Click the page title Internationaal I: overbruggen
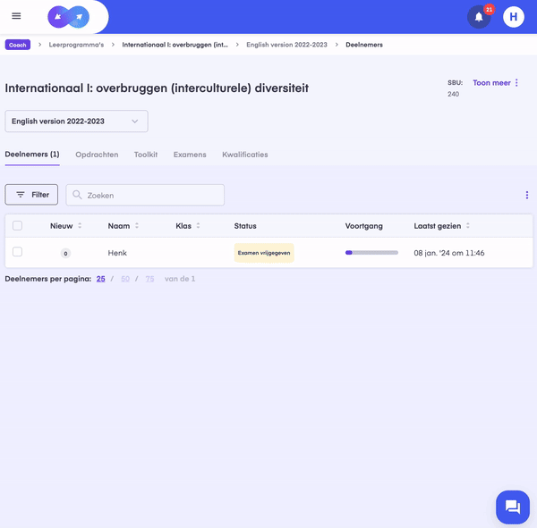Screen dimensions: 537x528 click(x=157, y=88)
